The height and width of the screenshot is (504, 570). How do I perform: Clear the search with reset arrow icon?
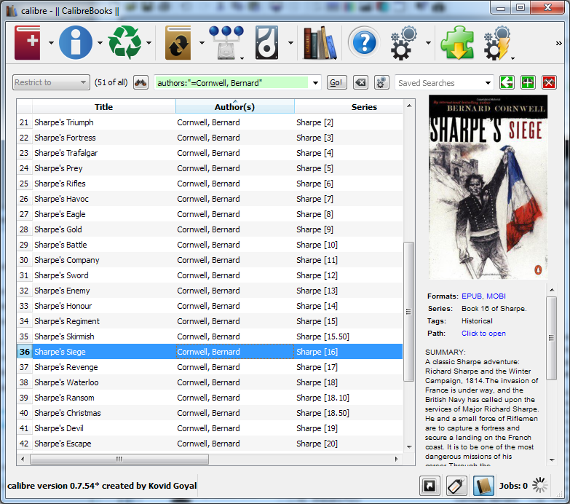click(x=360, y=82)
